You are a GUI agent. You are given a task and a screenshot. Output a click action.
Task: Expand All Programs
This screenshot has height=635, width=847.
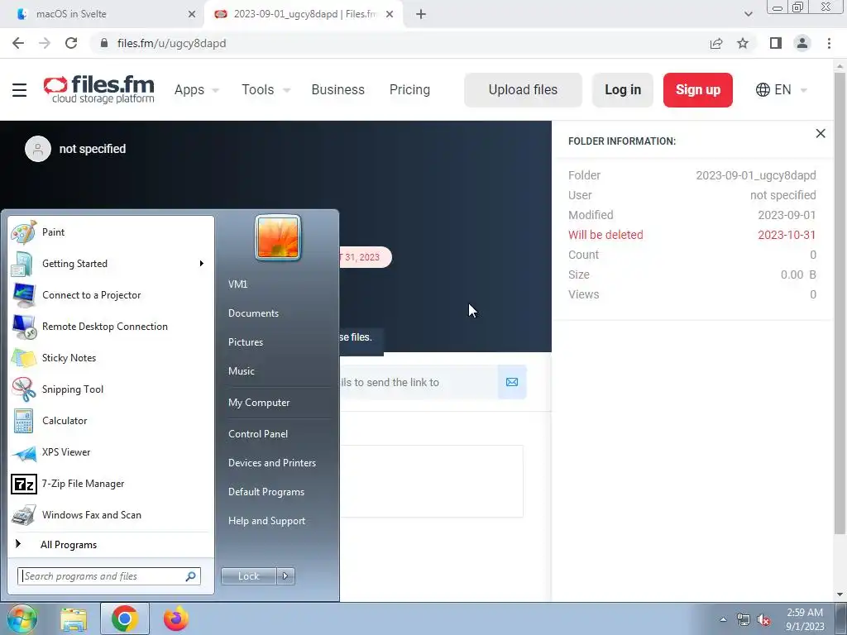click(69, 545)
